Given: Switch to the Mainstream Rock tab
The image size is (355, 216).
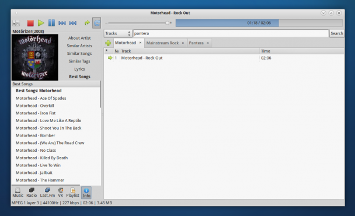Looking at the screenshot, I should [x=162, y=43].
